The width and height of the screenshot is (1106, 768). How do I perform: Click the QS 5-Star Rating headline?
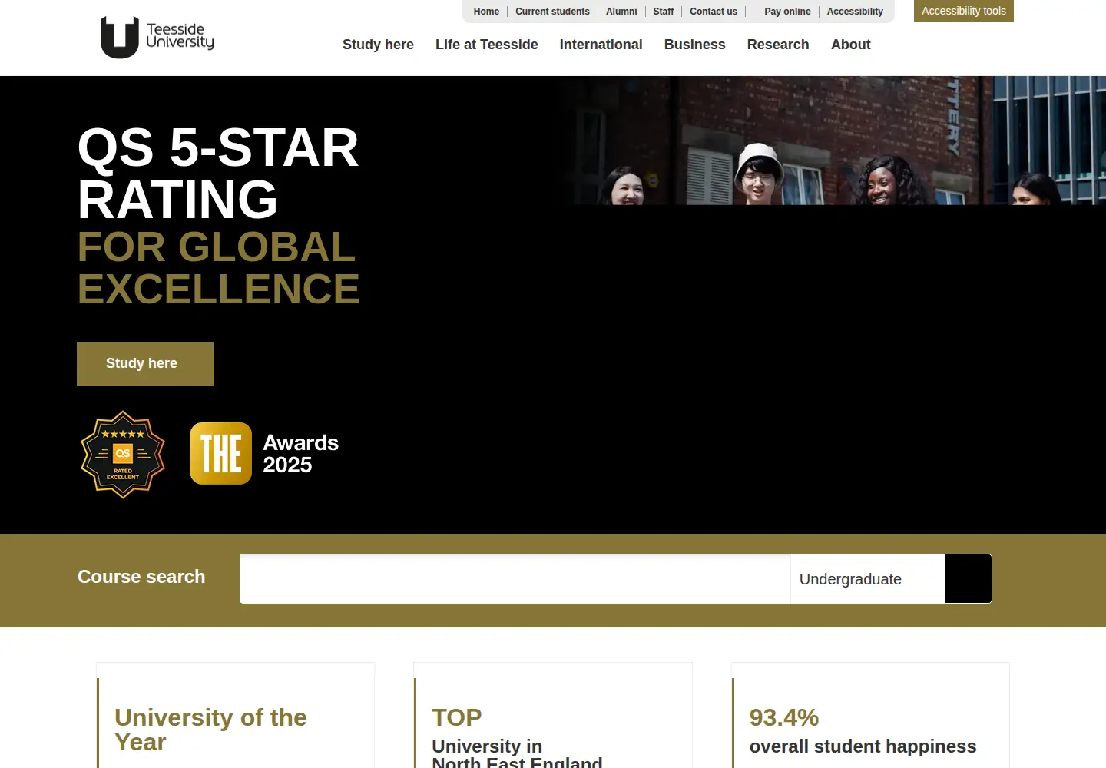tap(218, 173)
